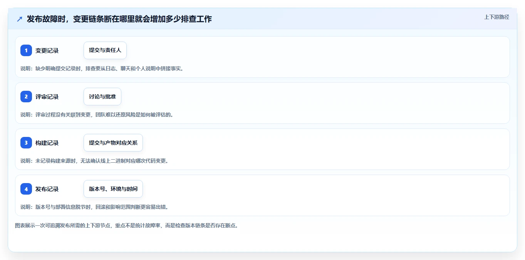Click the 变更记录 step label
Viewport: 525px width, 260px height.
[47, 50]
